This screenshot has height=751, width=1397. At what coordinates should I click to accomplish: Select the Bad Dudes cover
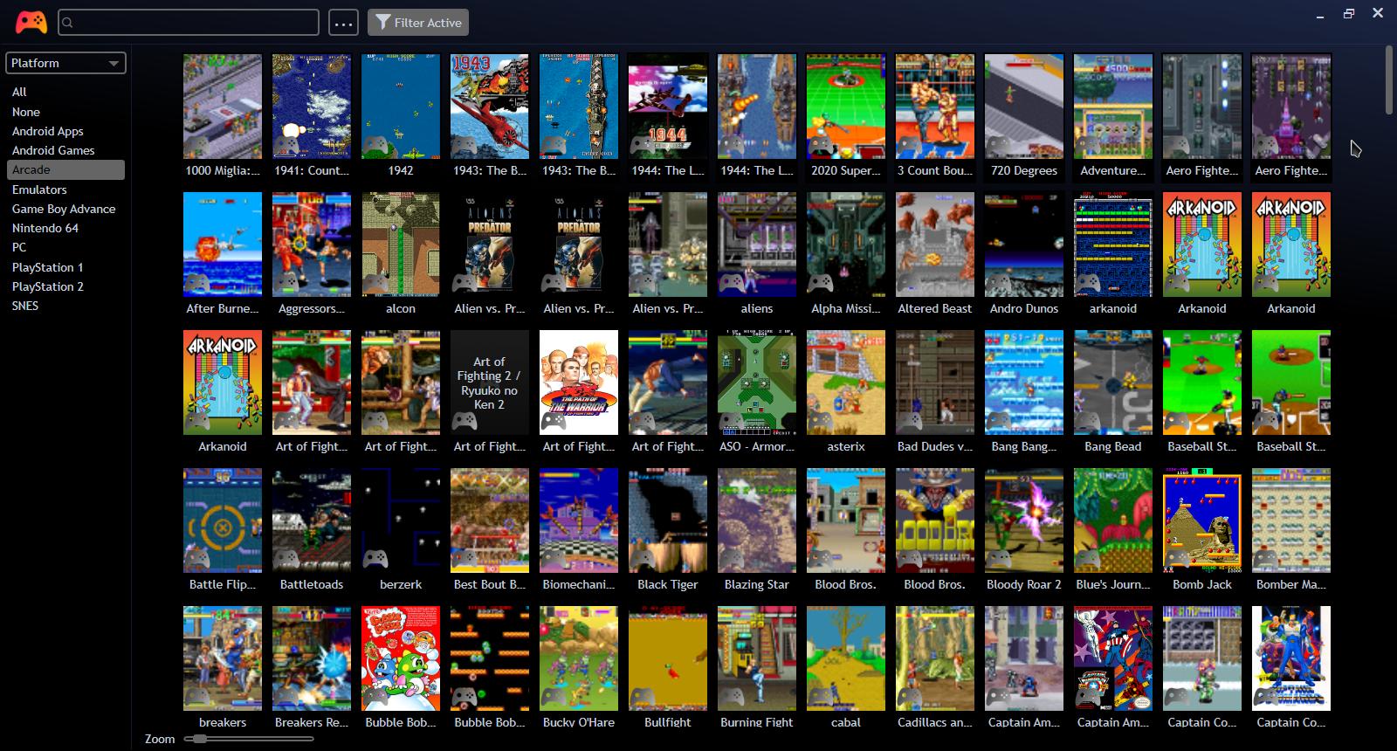935,382
